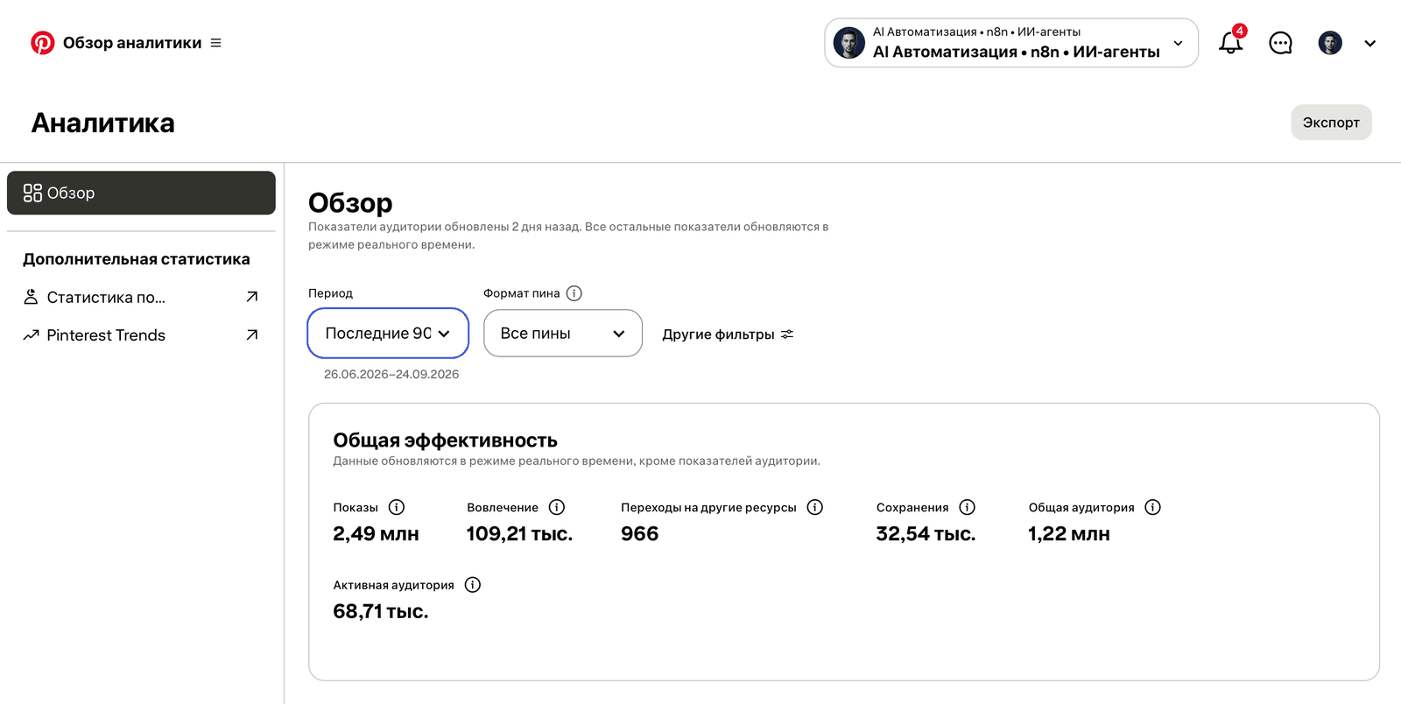Image resolution: width=1401 pixels, height=704 pixels.
Task: Click the info icon beside Активная аудитория
Action: [473, 585]
